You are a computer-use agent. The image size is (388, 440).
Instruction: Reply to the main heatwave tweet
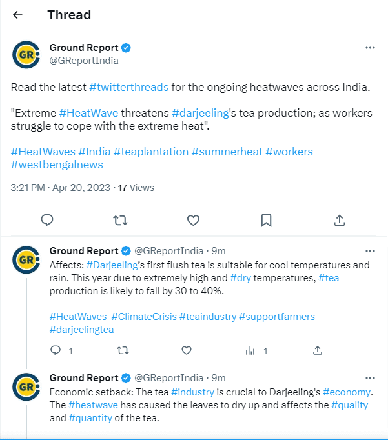pos(47,220)
